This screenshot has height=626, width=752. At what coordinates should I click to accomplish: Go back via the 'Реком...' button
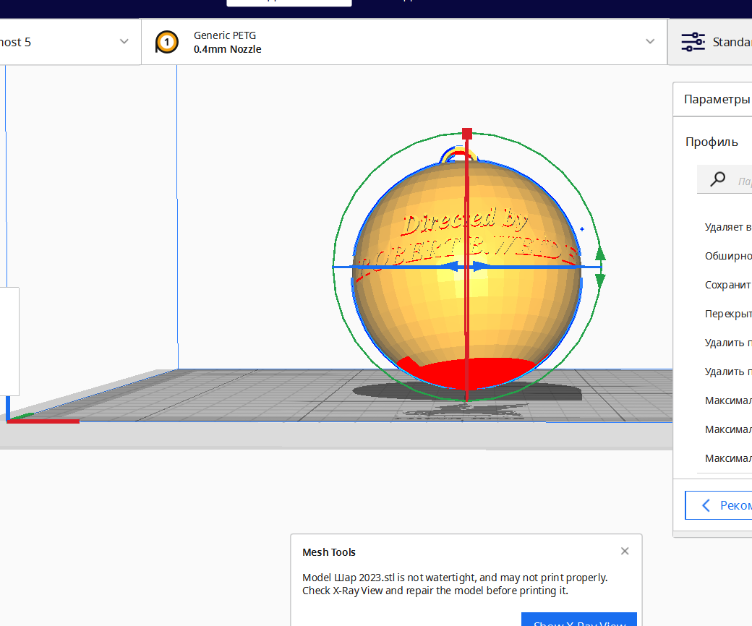719,505
